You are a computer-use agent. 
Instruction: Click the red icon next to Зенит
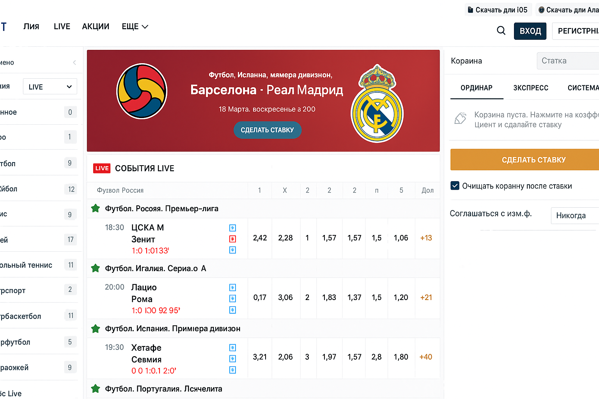[232, 239]
